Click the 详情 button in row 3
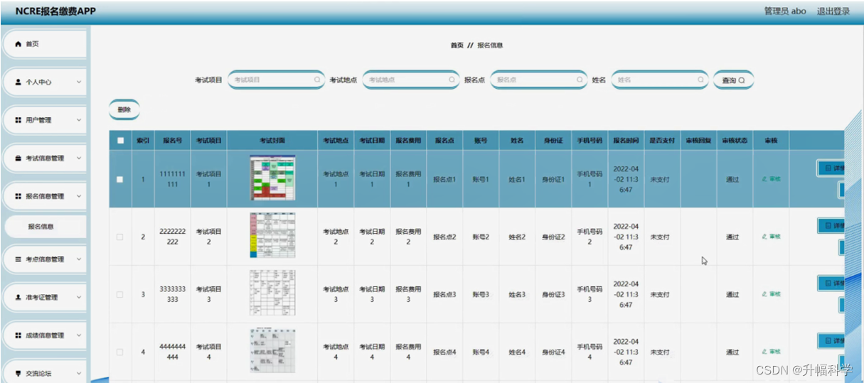Image resolution: width=864 pixels, height=383 pixels. (831, 284)
